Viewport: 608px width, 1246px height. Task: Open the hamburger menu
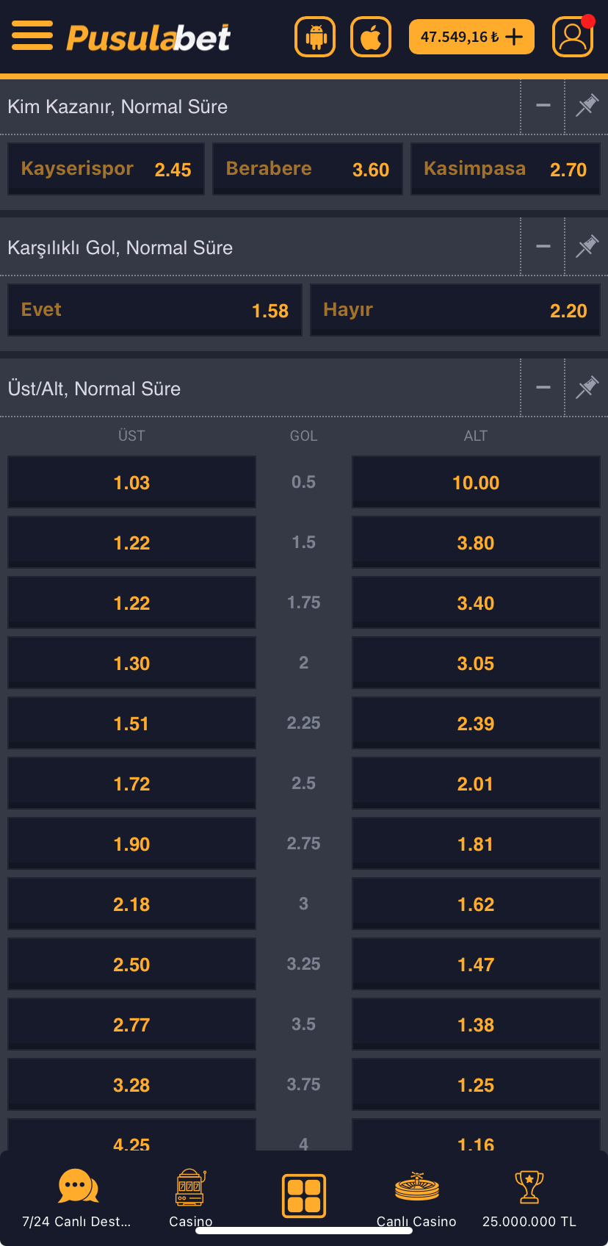click(x=32, y=36)
